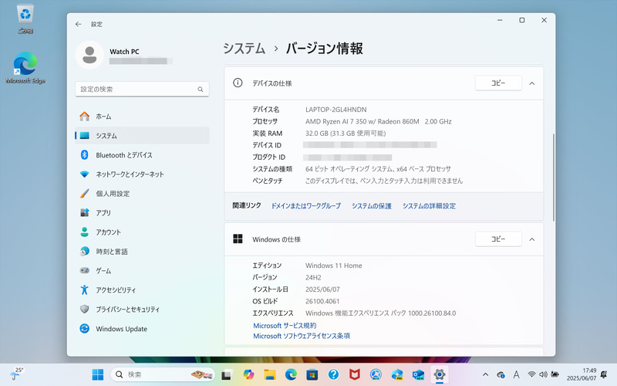
Task: Copy the デバイスの仕様 details
Action: coord(498,83)
